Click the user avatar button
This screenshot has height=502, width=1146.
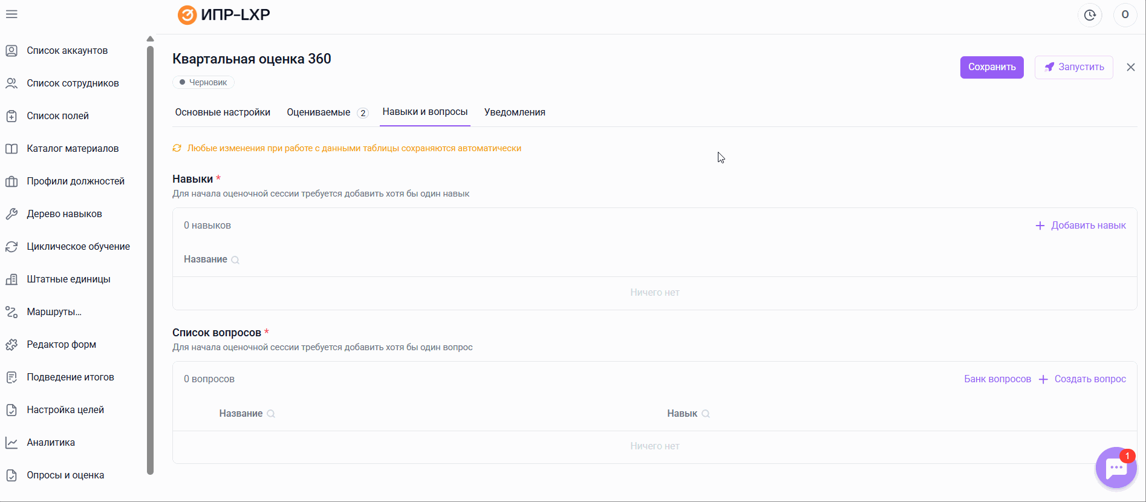click(1125, 15)
